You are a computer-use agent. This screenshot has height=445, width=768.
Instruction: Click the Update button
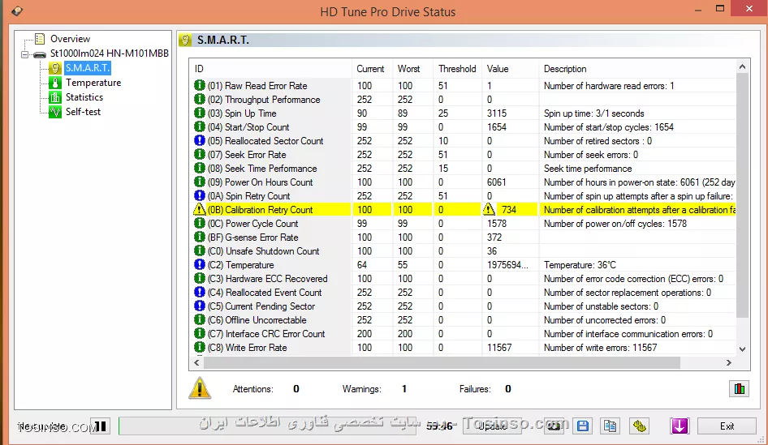(492, 426)
